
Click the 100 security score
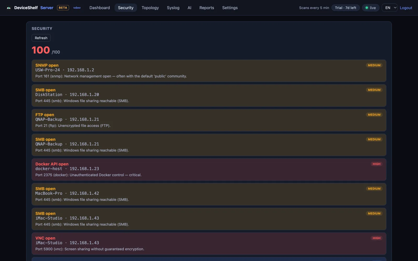(x=41, y=50)
